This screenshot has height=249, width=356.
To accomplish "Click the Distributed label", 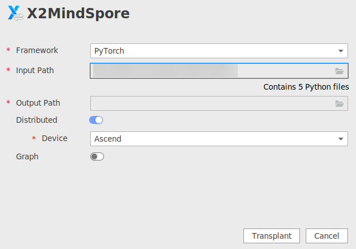I will click(37, 120).
